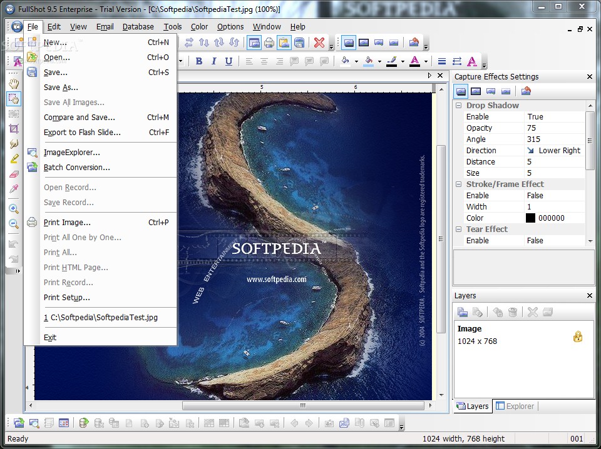Image resolution: width=601 pixels, height=449 pixels.
Task: Click the zoom out magnifier tool
Action: pos(14,223)
